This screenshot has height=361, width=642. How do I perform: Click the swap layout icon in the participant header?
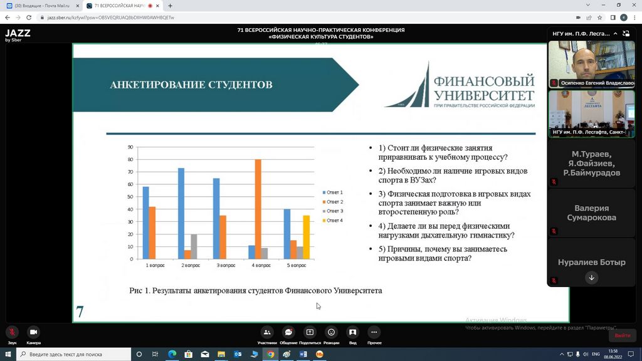(626, 34)
